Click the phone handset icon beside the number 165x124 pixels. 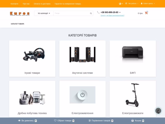98,12
